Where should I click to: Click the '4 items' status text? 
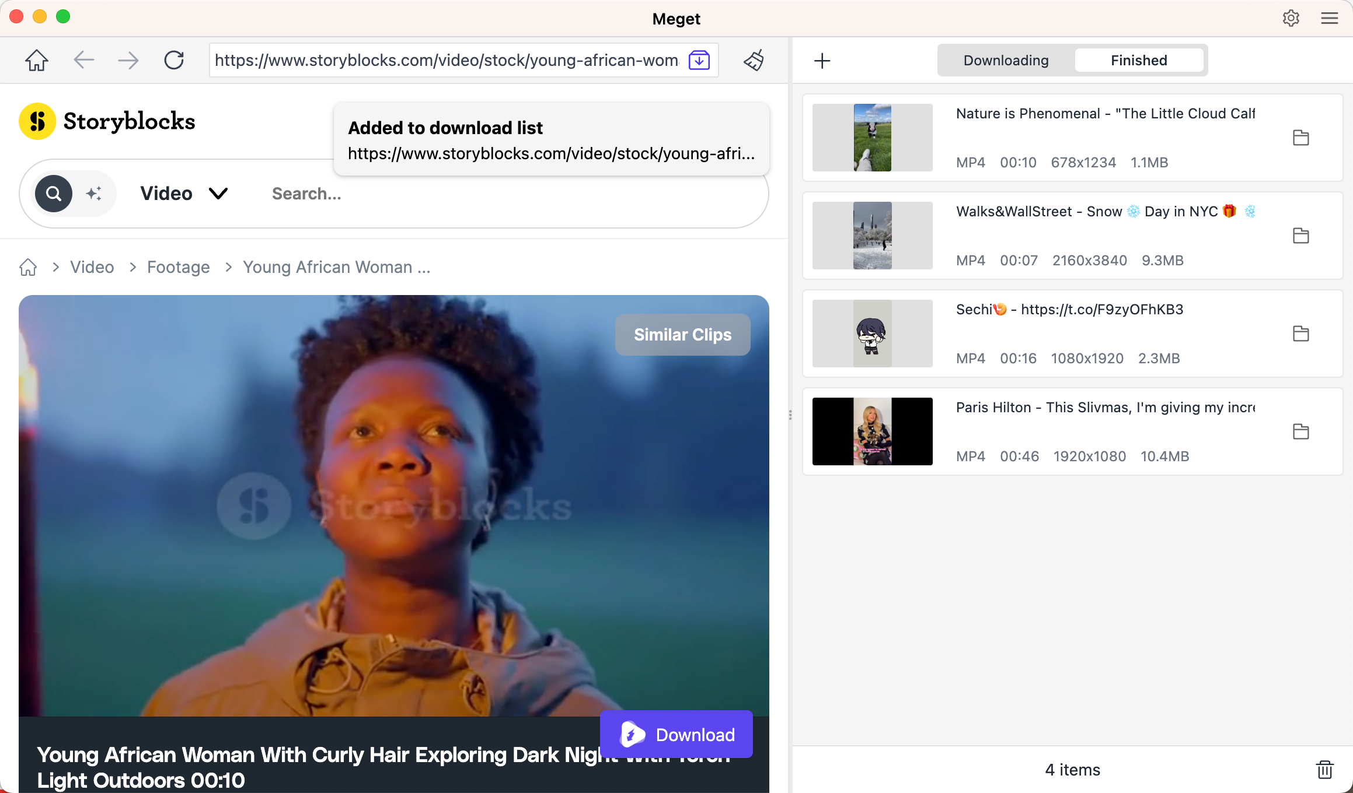[1073, 770]
